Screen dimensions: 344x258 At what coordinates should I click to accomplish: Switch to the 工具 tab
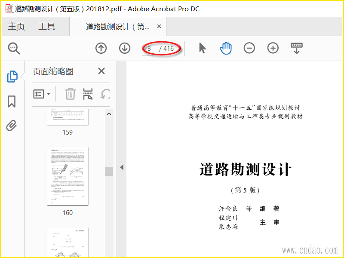(47, 27)
